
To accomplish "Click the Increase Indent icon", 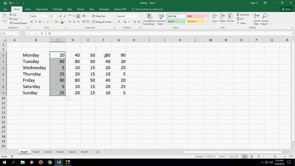I will pyautogui.click(x=88, y=22).
